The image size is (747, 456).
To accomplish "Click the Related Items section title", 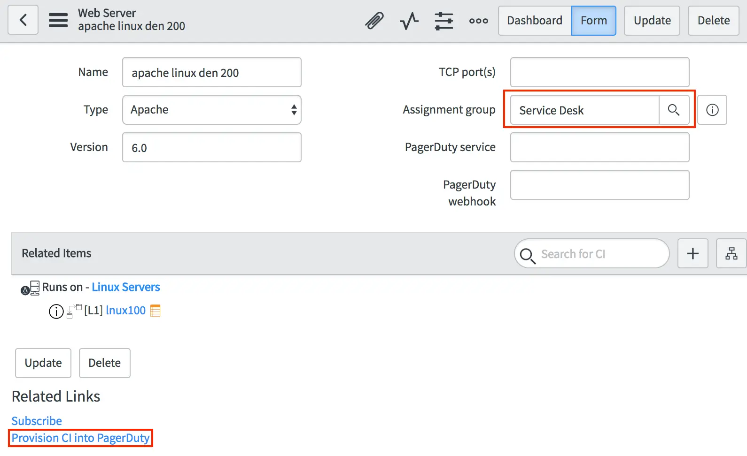I will (x=56, y=253).
